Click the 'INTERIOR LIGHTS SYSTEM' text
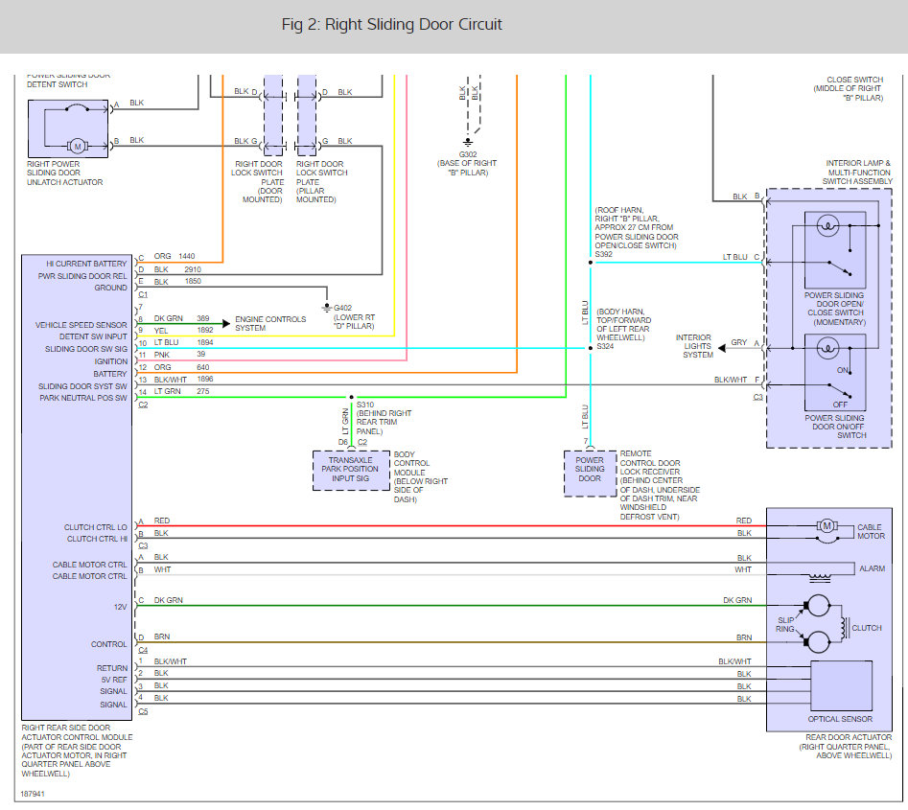 tap(694, 346)
